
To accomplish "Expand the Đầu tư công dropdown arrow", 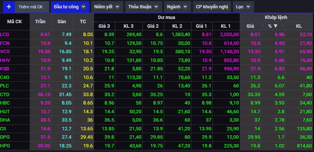I will [84, 7].
